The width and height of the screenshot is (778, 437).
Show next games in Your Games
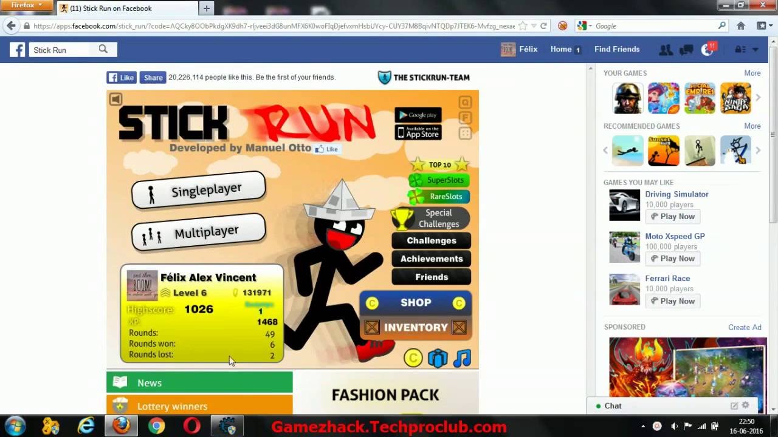pyautogui.click(x=758, y=98)
